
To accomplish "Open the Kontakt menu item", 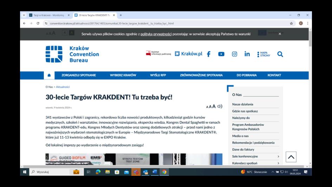I will coord(274,75).
